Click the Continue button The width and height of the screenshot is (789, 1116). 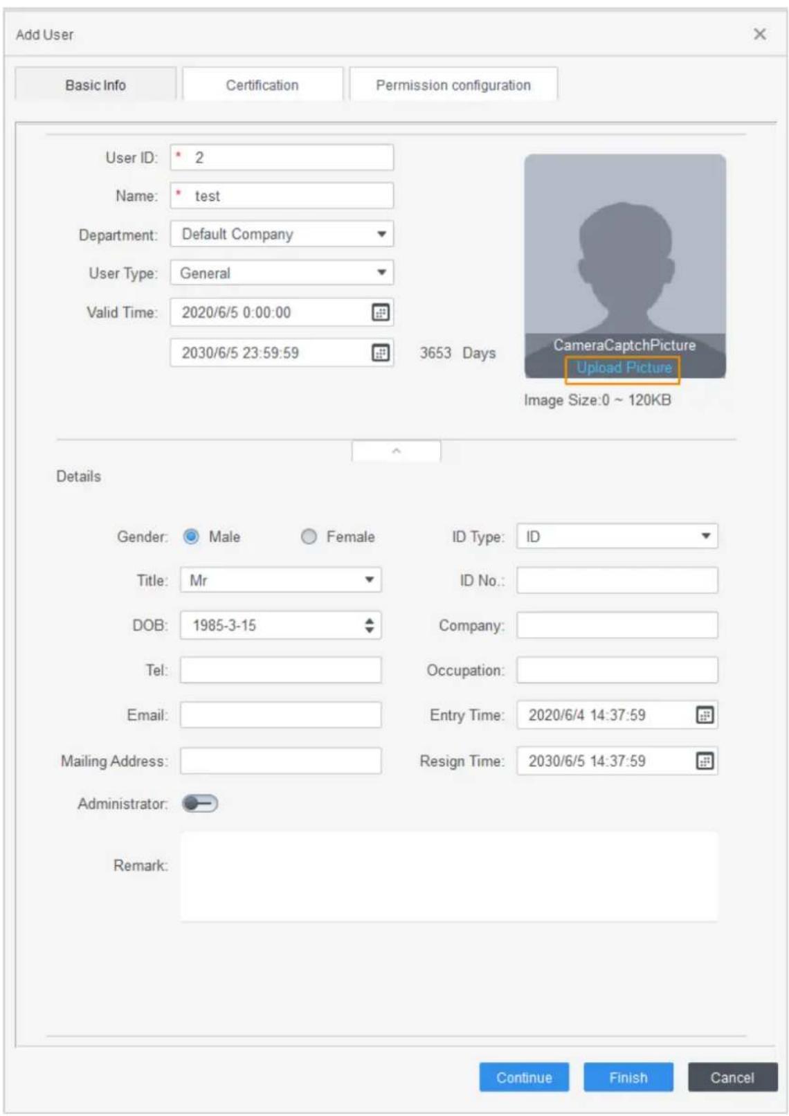pos(524,1077)
